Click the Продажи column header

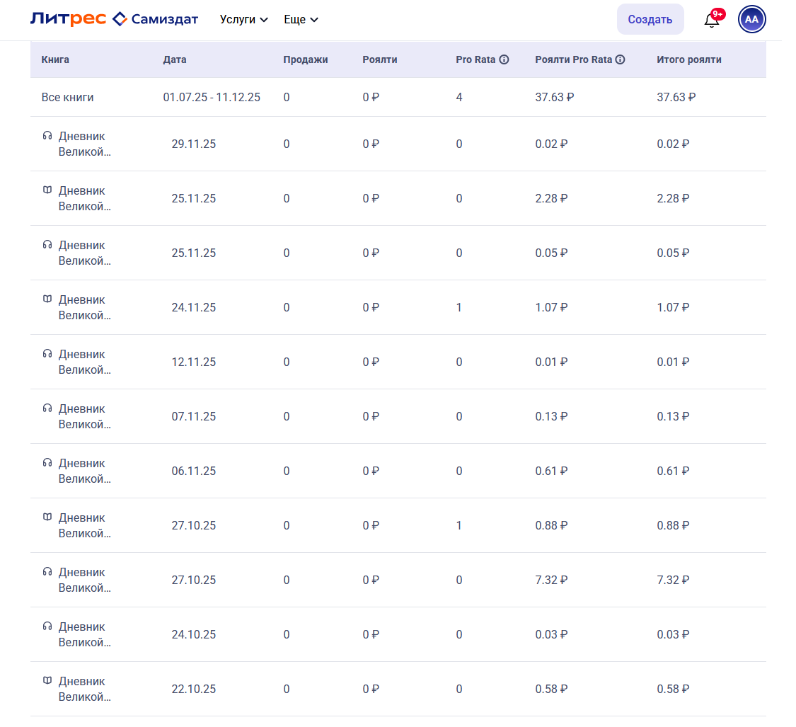306,60
